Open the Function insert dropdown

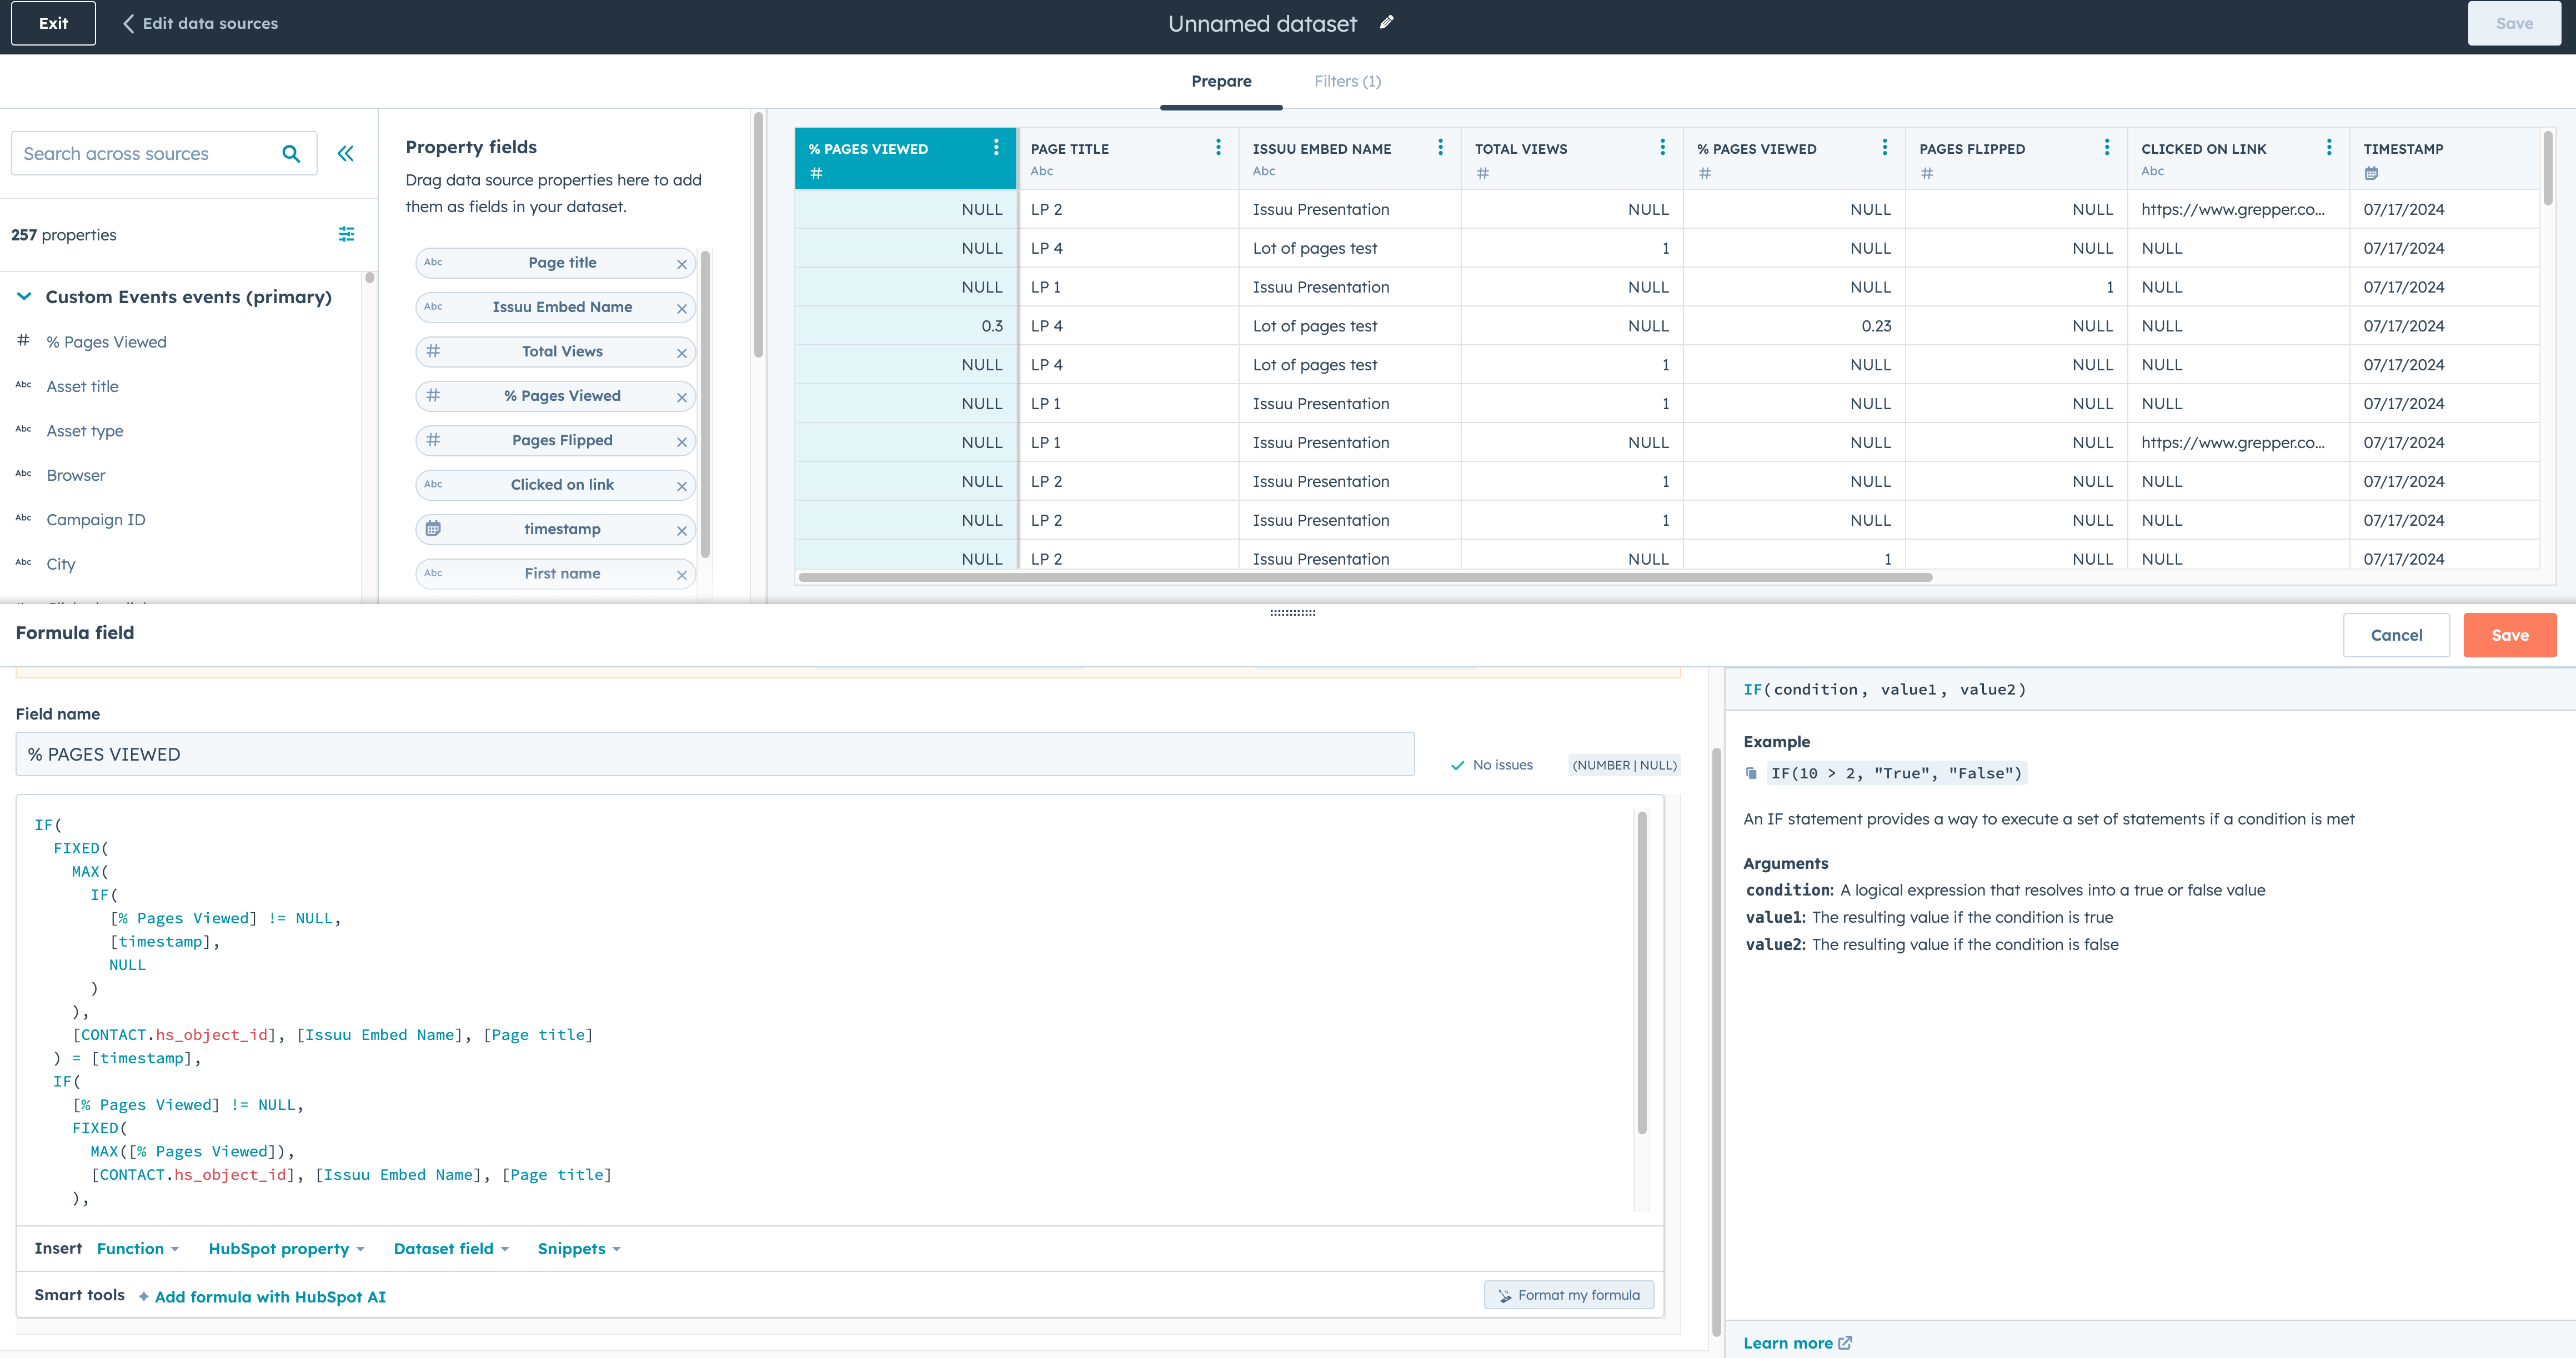138,1248
